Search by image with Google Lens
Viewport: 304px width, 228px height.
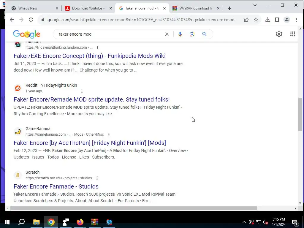coord(192,34)
